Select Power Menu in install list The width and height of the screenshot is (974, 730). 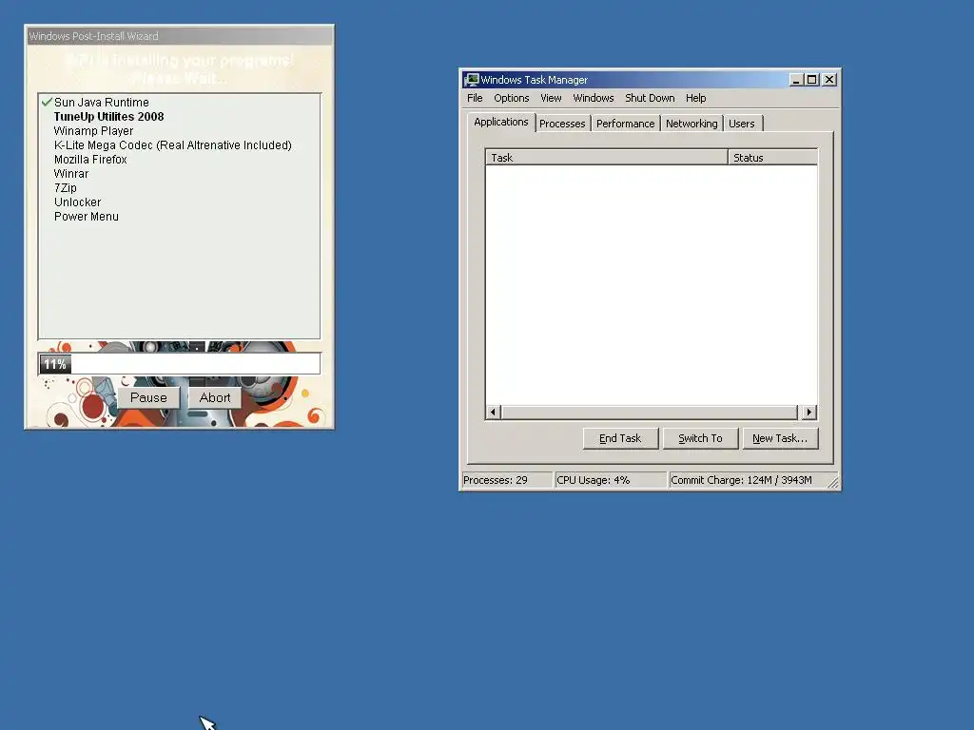coord(87,217)
